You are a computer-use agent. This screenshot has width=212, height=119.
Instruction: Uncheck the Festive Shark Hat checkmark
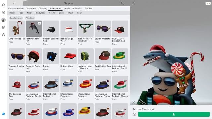(39, 23)
